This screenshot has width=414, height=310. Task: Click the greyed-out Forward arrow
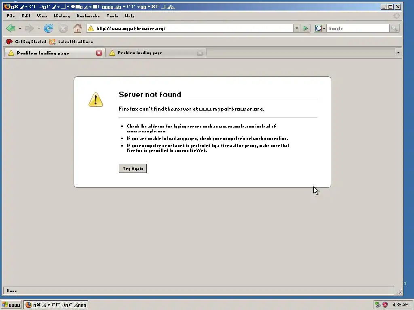tap(29, 28)
